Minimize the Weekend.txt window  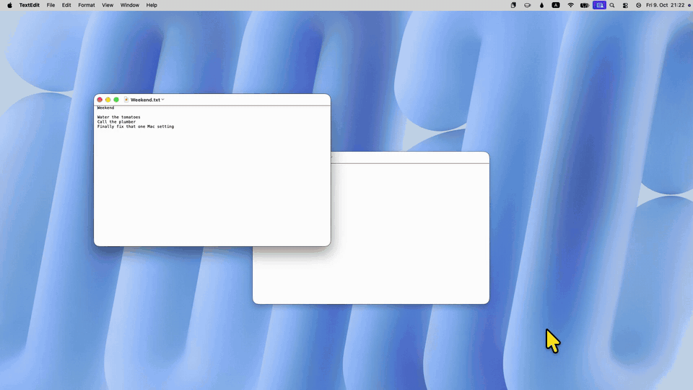click(x=108, y=100)
